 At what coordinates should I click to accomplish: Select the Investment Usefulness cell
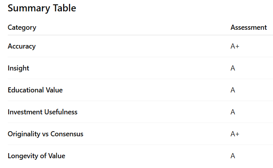(42, 112)
